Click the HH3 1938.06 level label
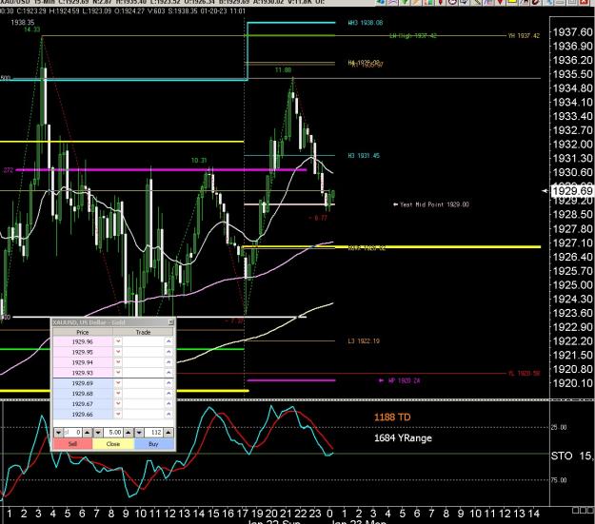This screenshot has height=524, width=595. pos(366,23)
